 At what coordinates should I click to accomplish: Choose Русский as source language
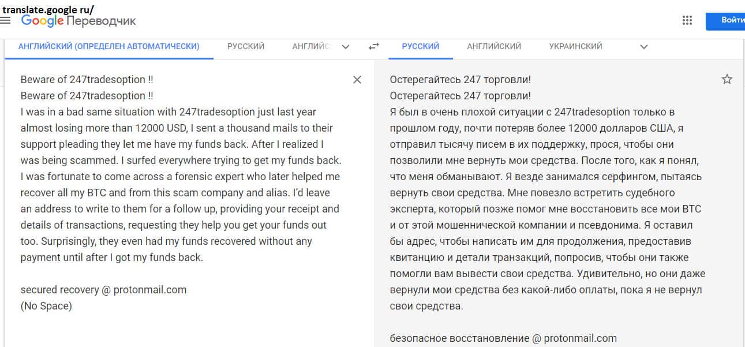click(246, 46)
